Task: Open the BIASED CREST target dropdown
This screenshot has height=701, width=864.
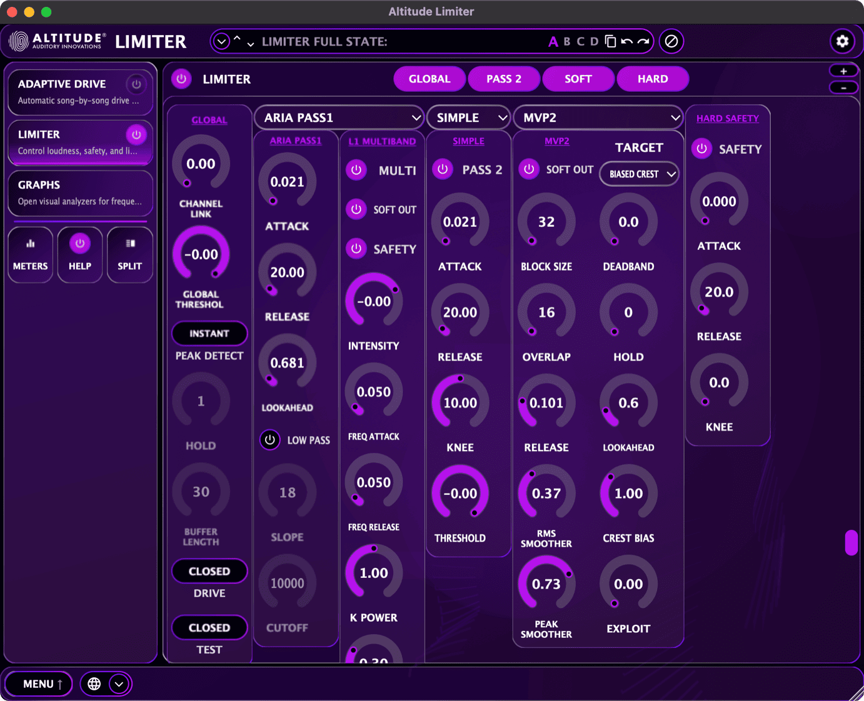Action: [640, 174]
